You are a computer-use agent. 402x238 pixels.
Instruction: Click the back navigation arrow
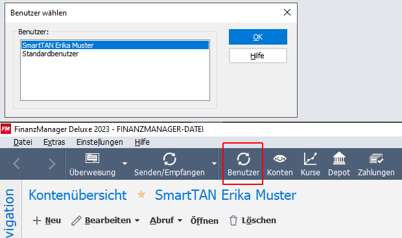(x=16, y=164)
